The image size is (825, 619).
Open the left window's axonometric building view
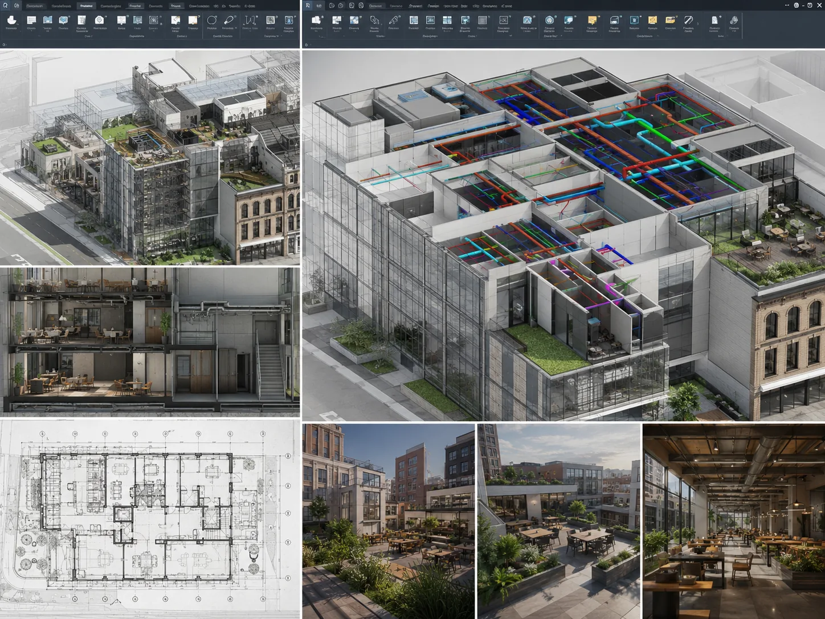[150, 157]
